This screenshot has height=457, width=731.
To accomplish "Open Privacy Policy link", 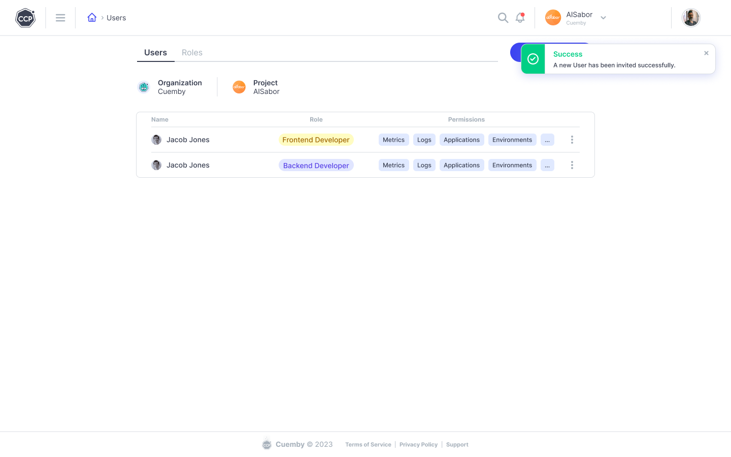I will [x=418, y=445].
